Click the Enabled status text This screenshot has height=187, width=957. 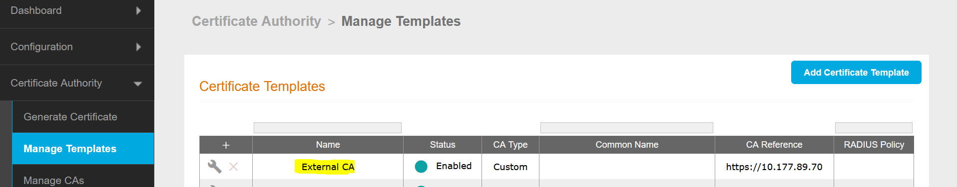tap(454, 166)
